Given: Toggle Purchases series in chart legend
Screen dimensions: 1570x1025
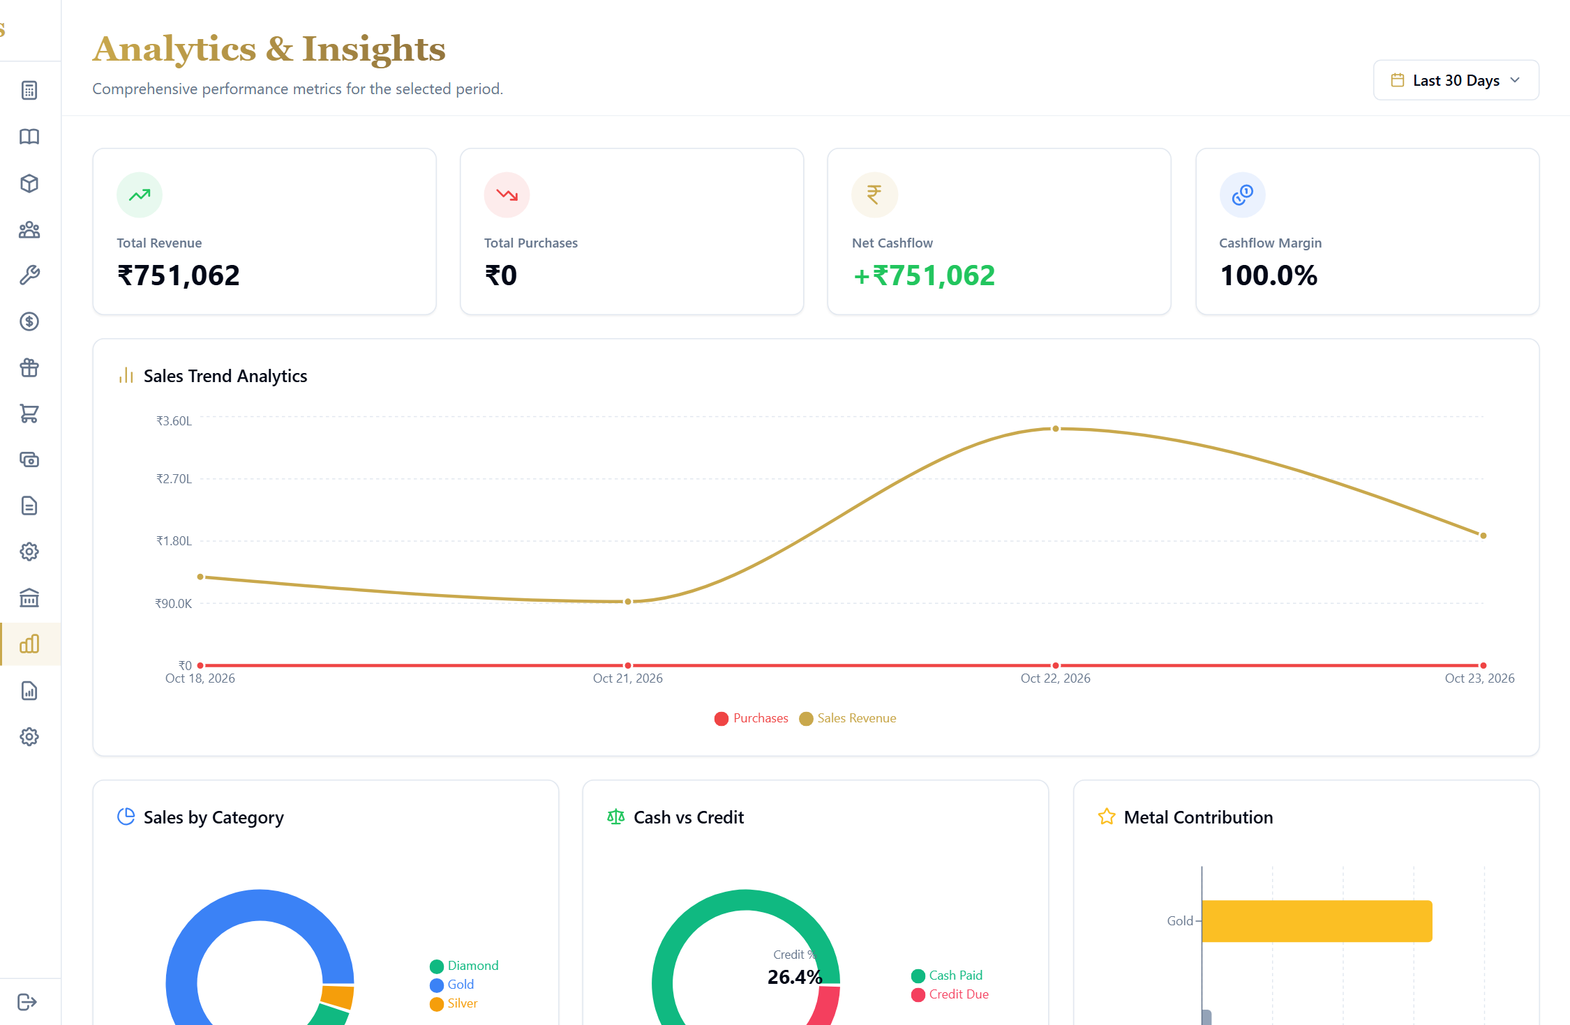Looking at the screenshot, I should pyautogui.click(x=752, y=718).
